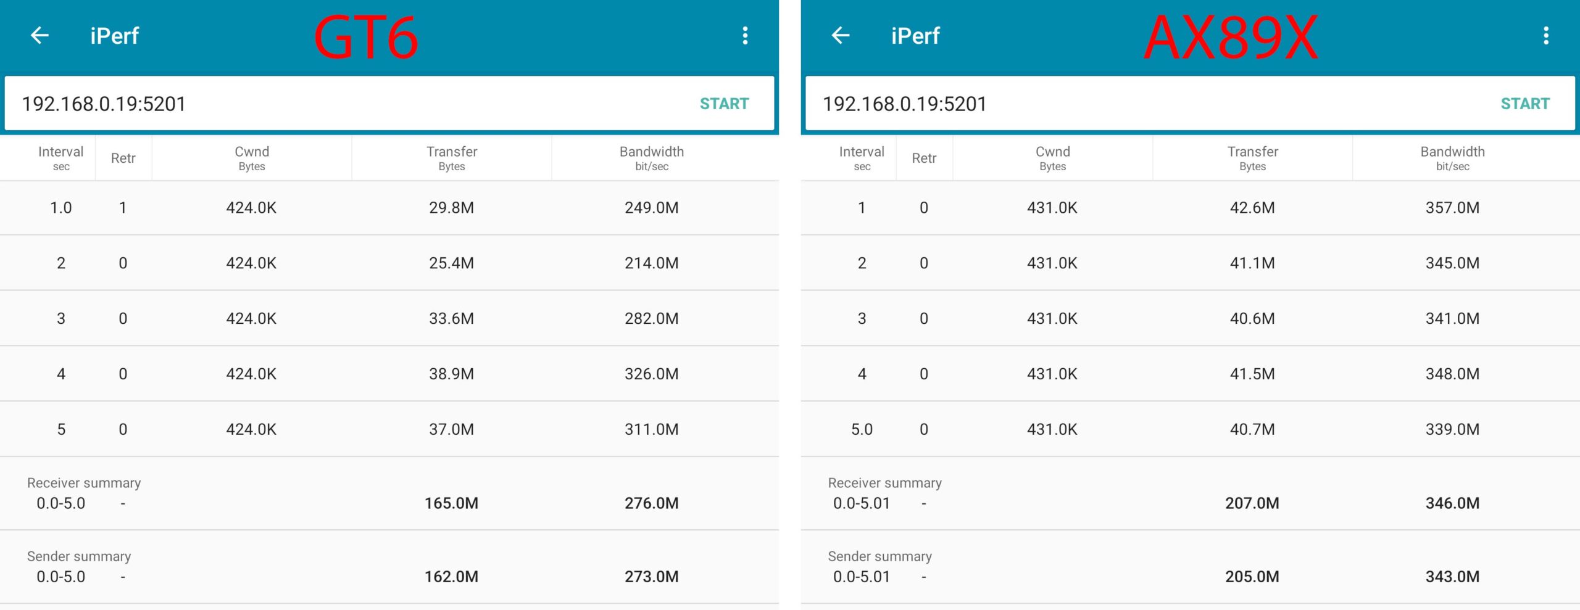The image size is (1580, 610).
Task: Select AX89X transfer value 41.1M
Action: tap(1252, 263)
